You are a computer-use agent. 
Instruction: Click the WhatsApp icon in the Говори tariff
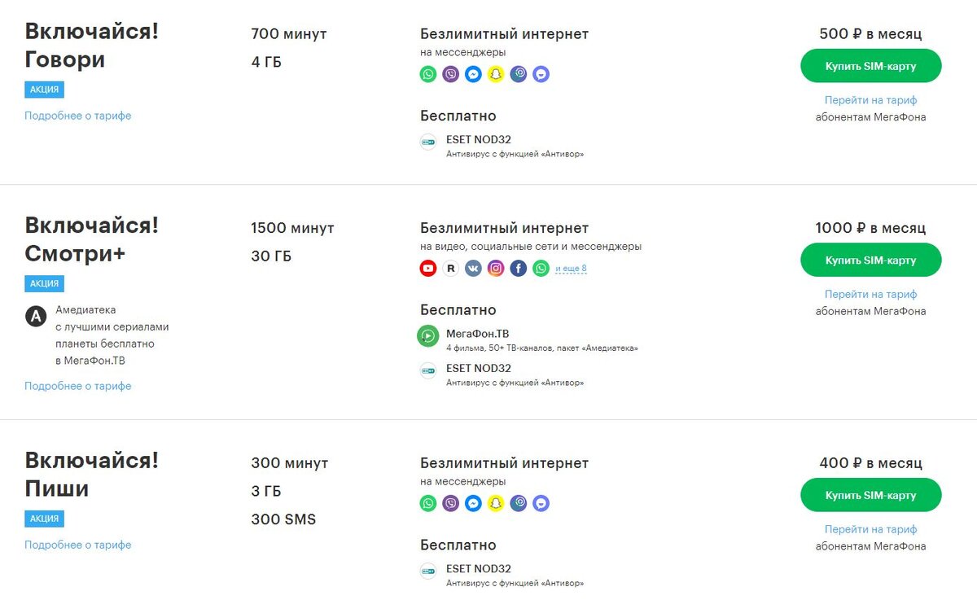pos(428,75)
